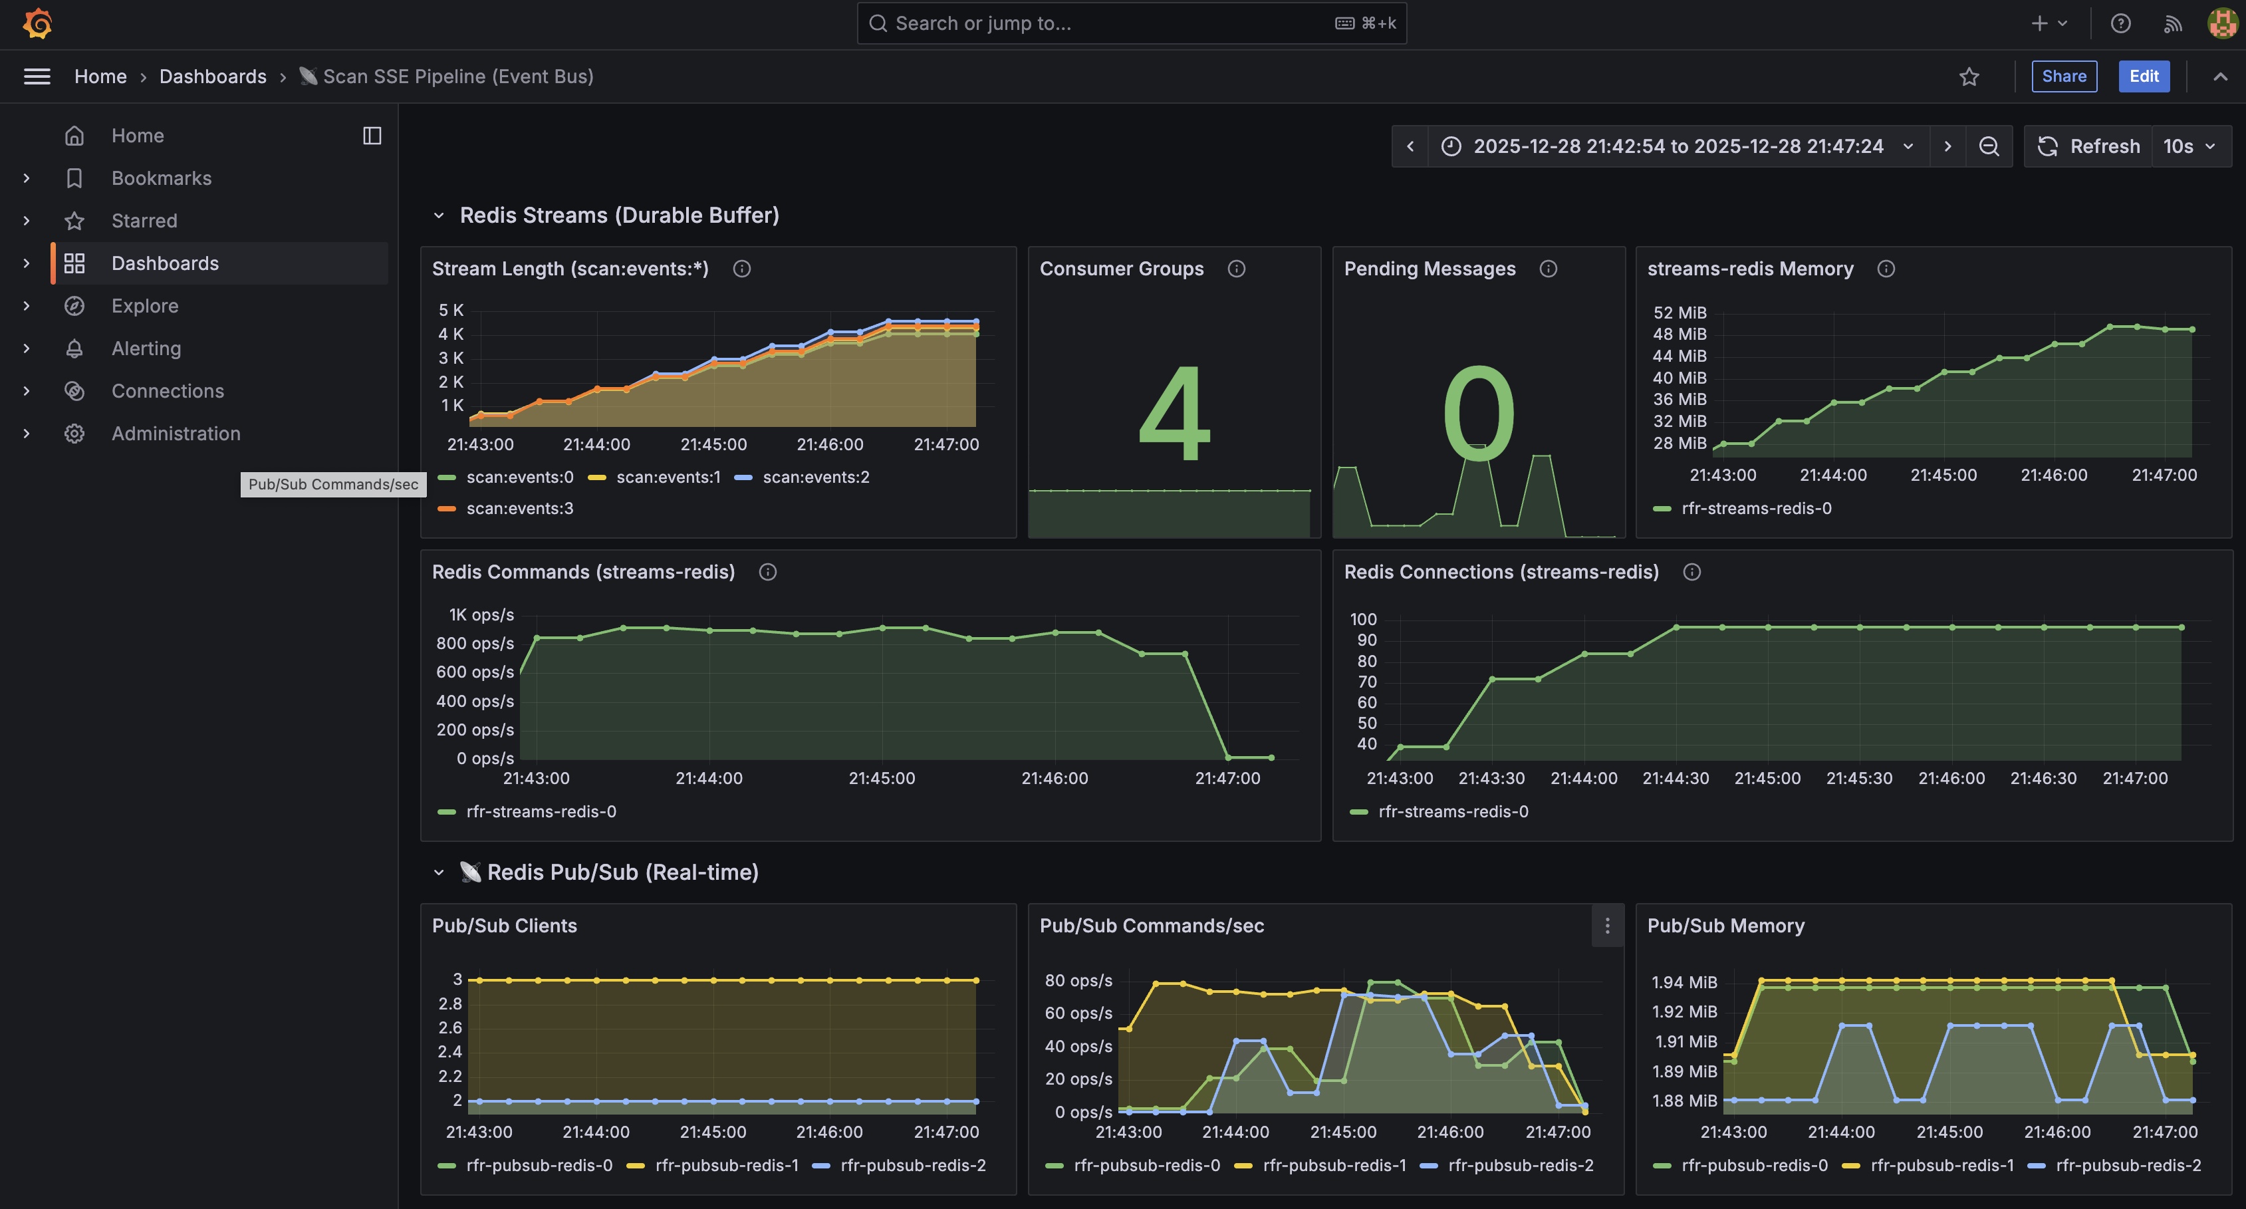
Task: Go to Explore in the sidebar
Action: tap(145, 306)
